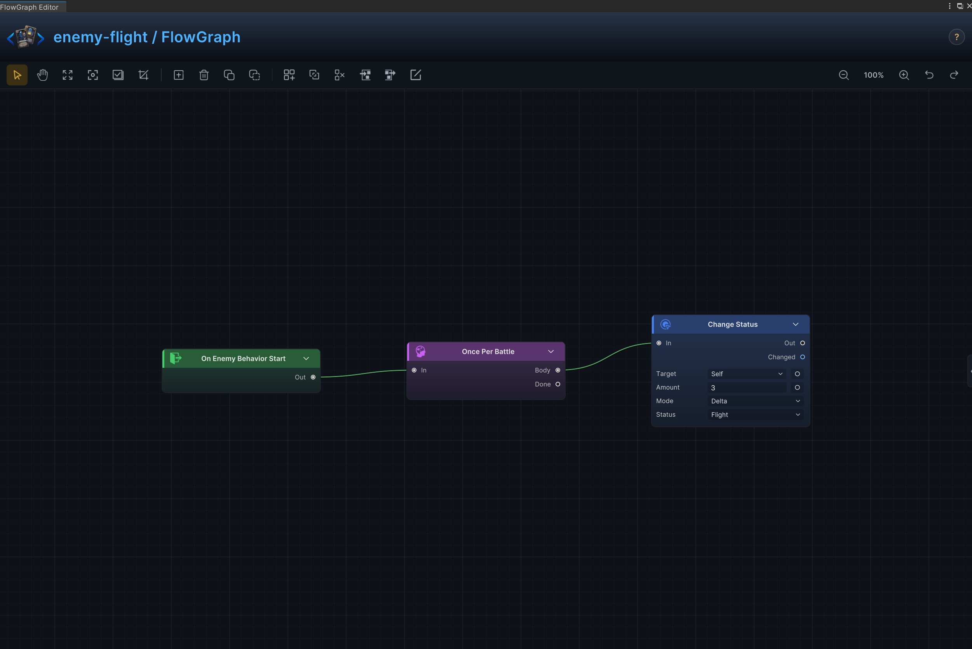Open the help question mark button

coord(957,37)
